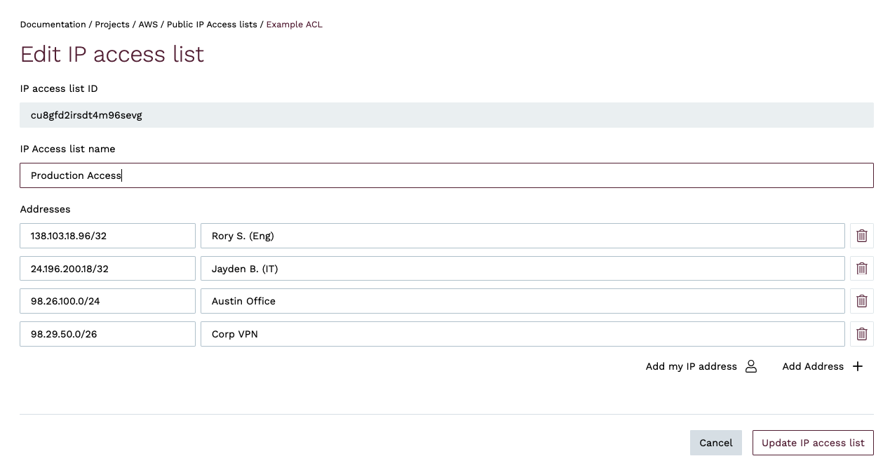Click Add my IP address
Viewport: 890px width, 475px height.
click(691, 366)
